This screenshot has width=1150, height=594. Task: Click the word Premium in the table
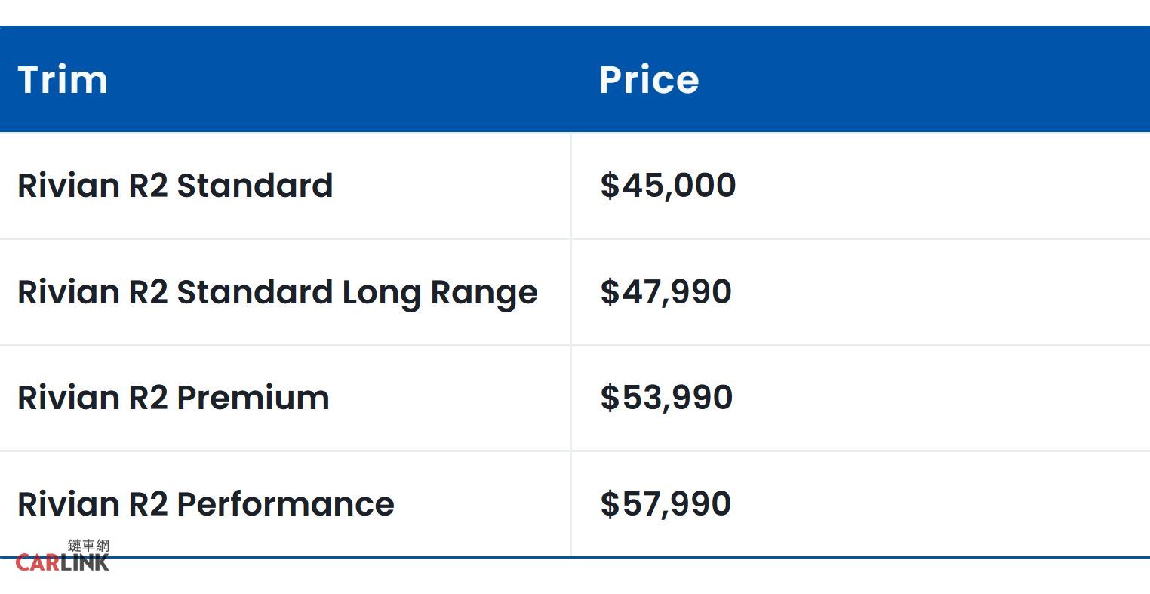pyautogui.click(x=253, y=399)
